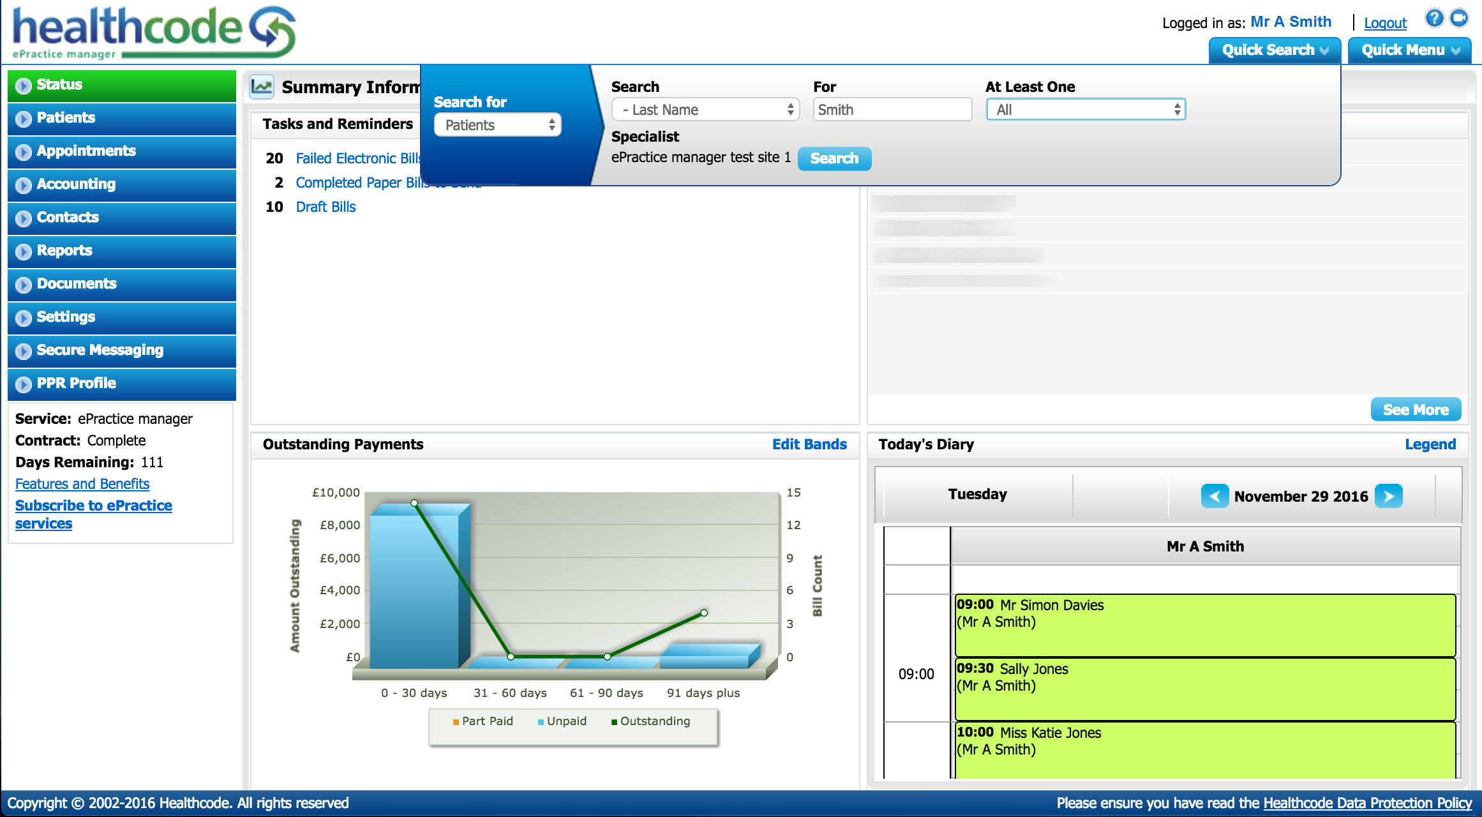Click Subscribe to ePractice services link

93,514
